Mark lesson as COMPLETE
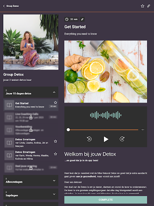 click(105, 200)
